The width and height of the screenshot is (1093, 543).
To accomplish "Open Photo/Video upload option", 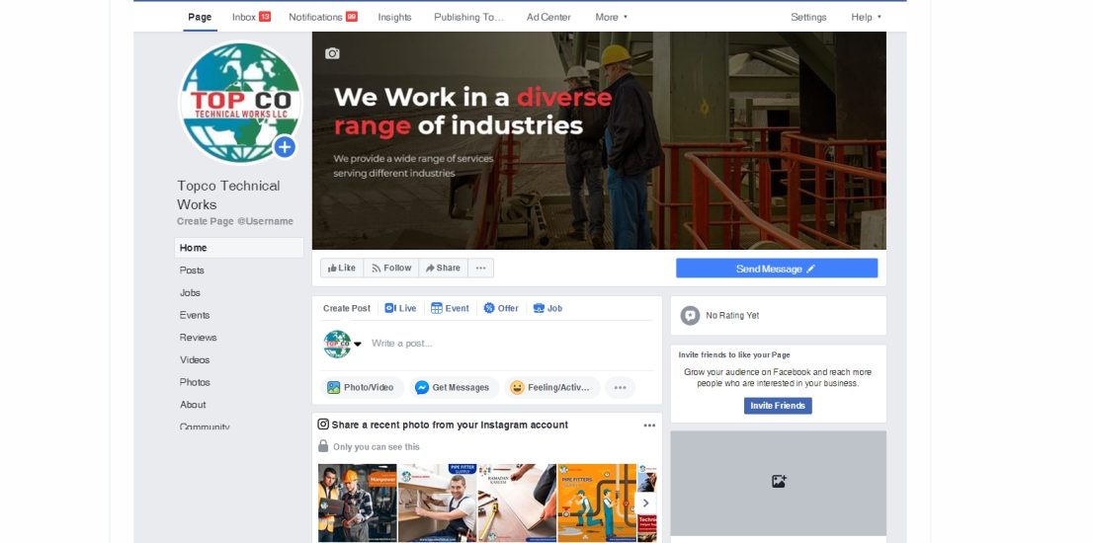I will click(362, 388).
